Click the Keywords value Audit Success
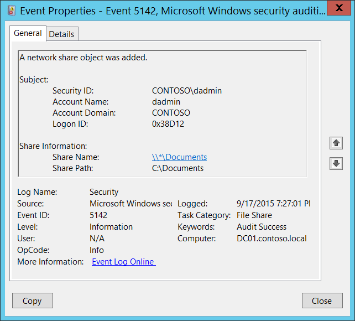The image size is (355, 321). 262,227
